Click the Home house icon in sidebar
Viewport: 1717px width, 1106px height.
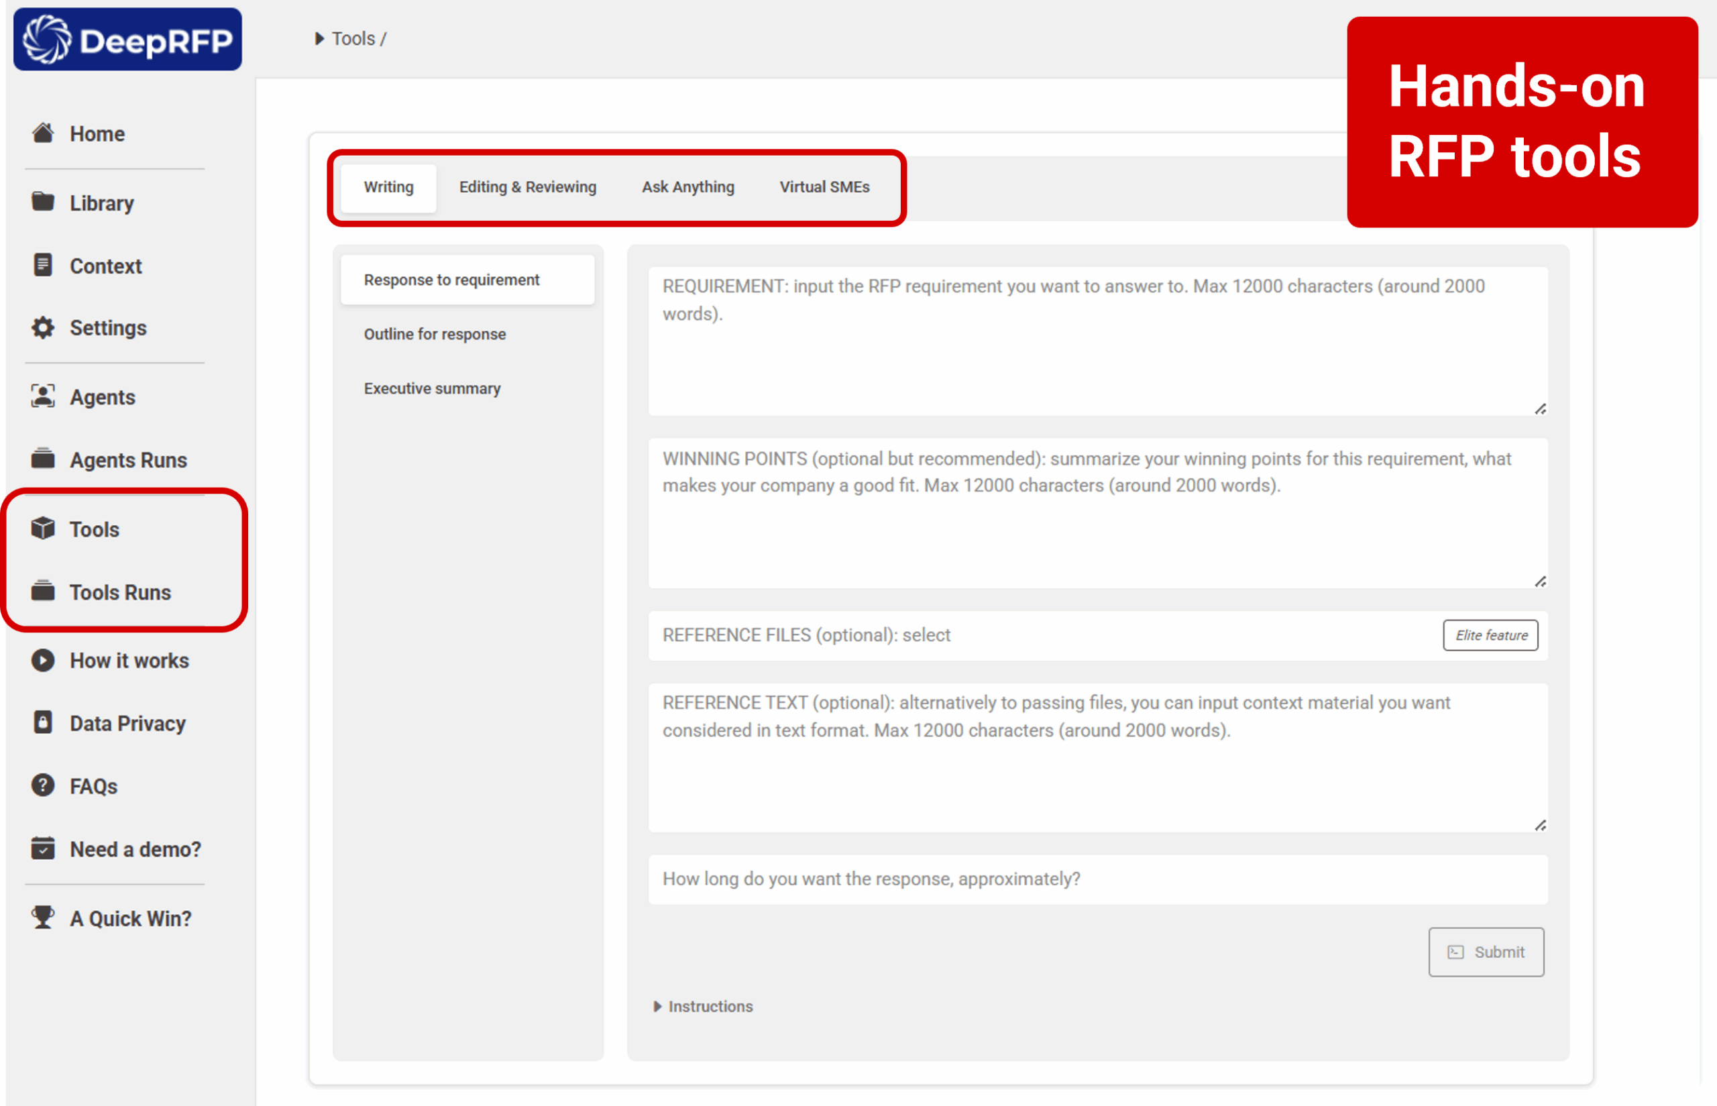[43, 133]
